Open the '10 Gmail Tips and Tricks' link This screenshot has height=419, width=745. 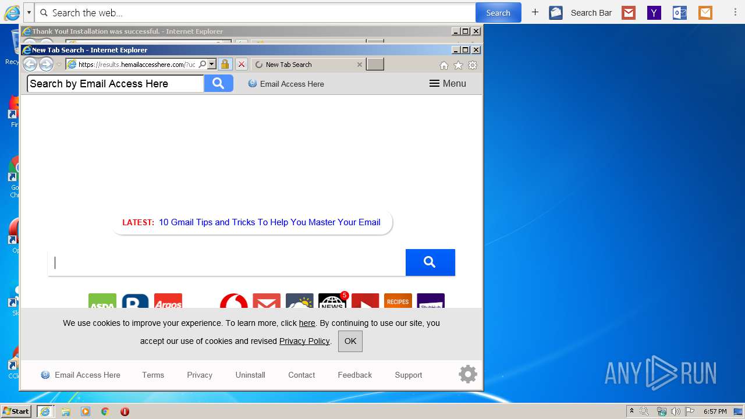[269, 222]
